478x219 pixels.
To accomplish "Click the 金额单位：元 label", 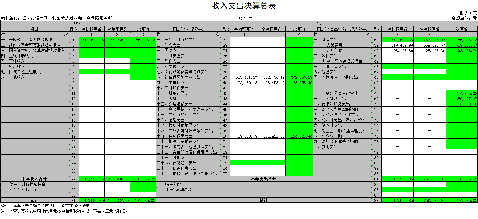I will click(464, 18).
